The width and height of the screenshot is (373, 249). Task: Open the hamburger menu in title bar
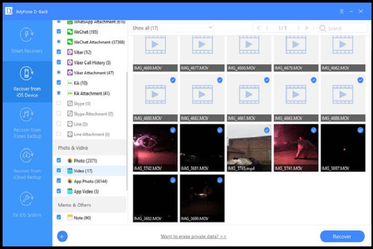(x=342, y=11)
